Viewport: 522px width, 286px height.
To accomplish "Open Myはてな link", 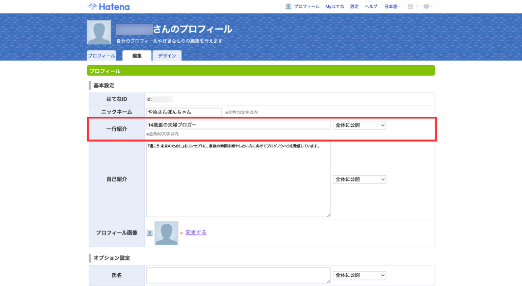I will pos(334,6).
